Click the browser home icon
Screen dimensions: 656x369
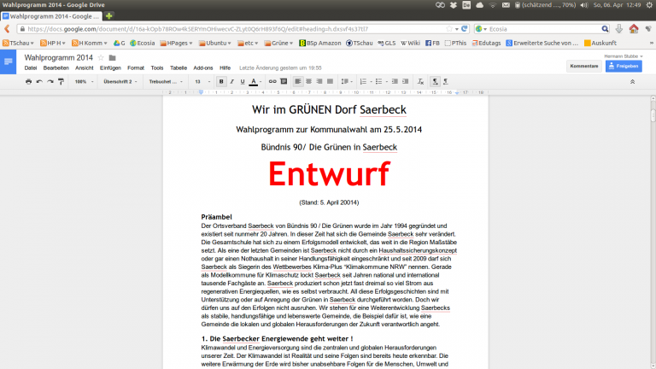click(634, 28)
